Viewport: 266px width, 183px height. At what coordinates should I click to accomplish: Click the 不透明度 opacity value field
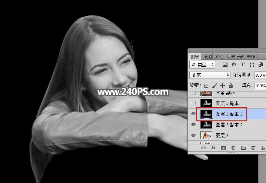(260, 75)
